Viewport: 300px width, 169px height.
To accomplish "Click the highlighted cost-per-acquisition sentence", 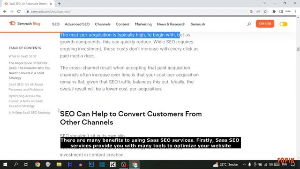I will [120, 35].
